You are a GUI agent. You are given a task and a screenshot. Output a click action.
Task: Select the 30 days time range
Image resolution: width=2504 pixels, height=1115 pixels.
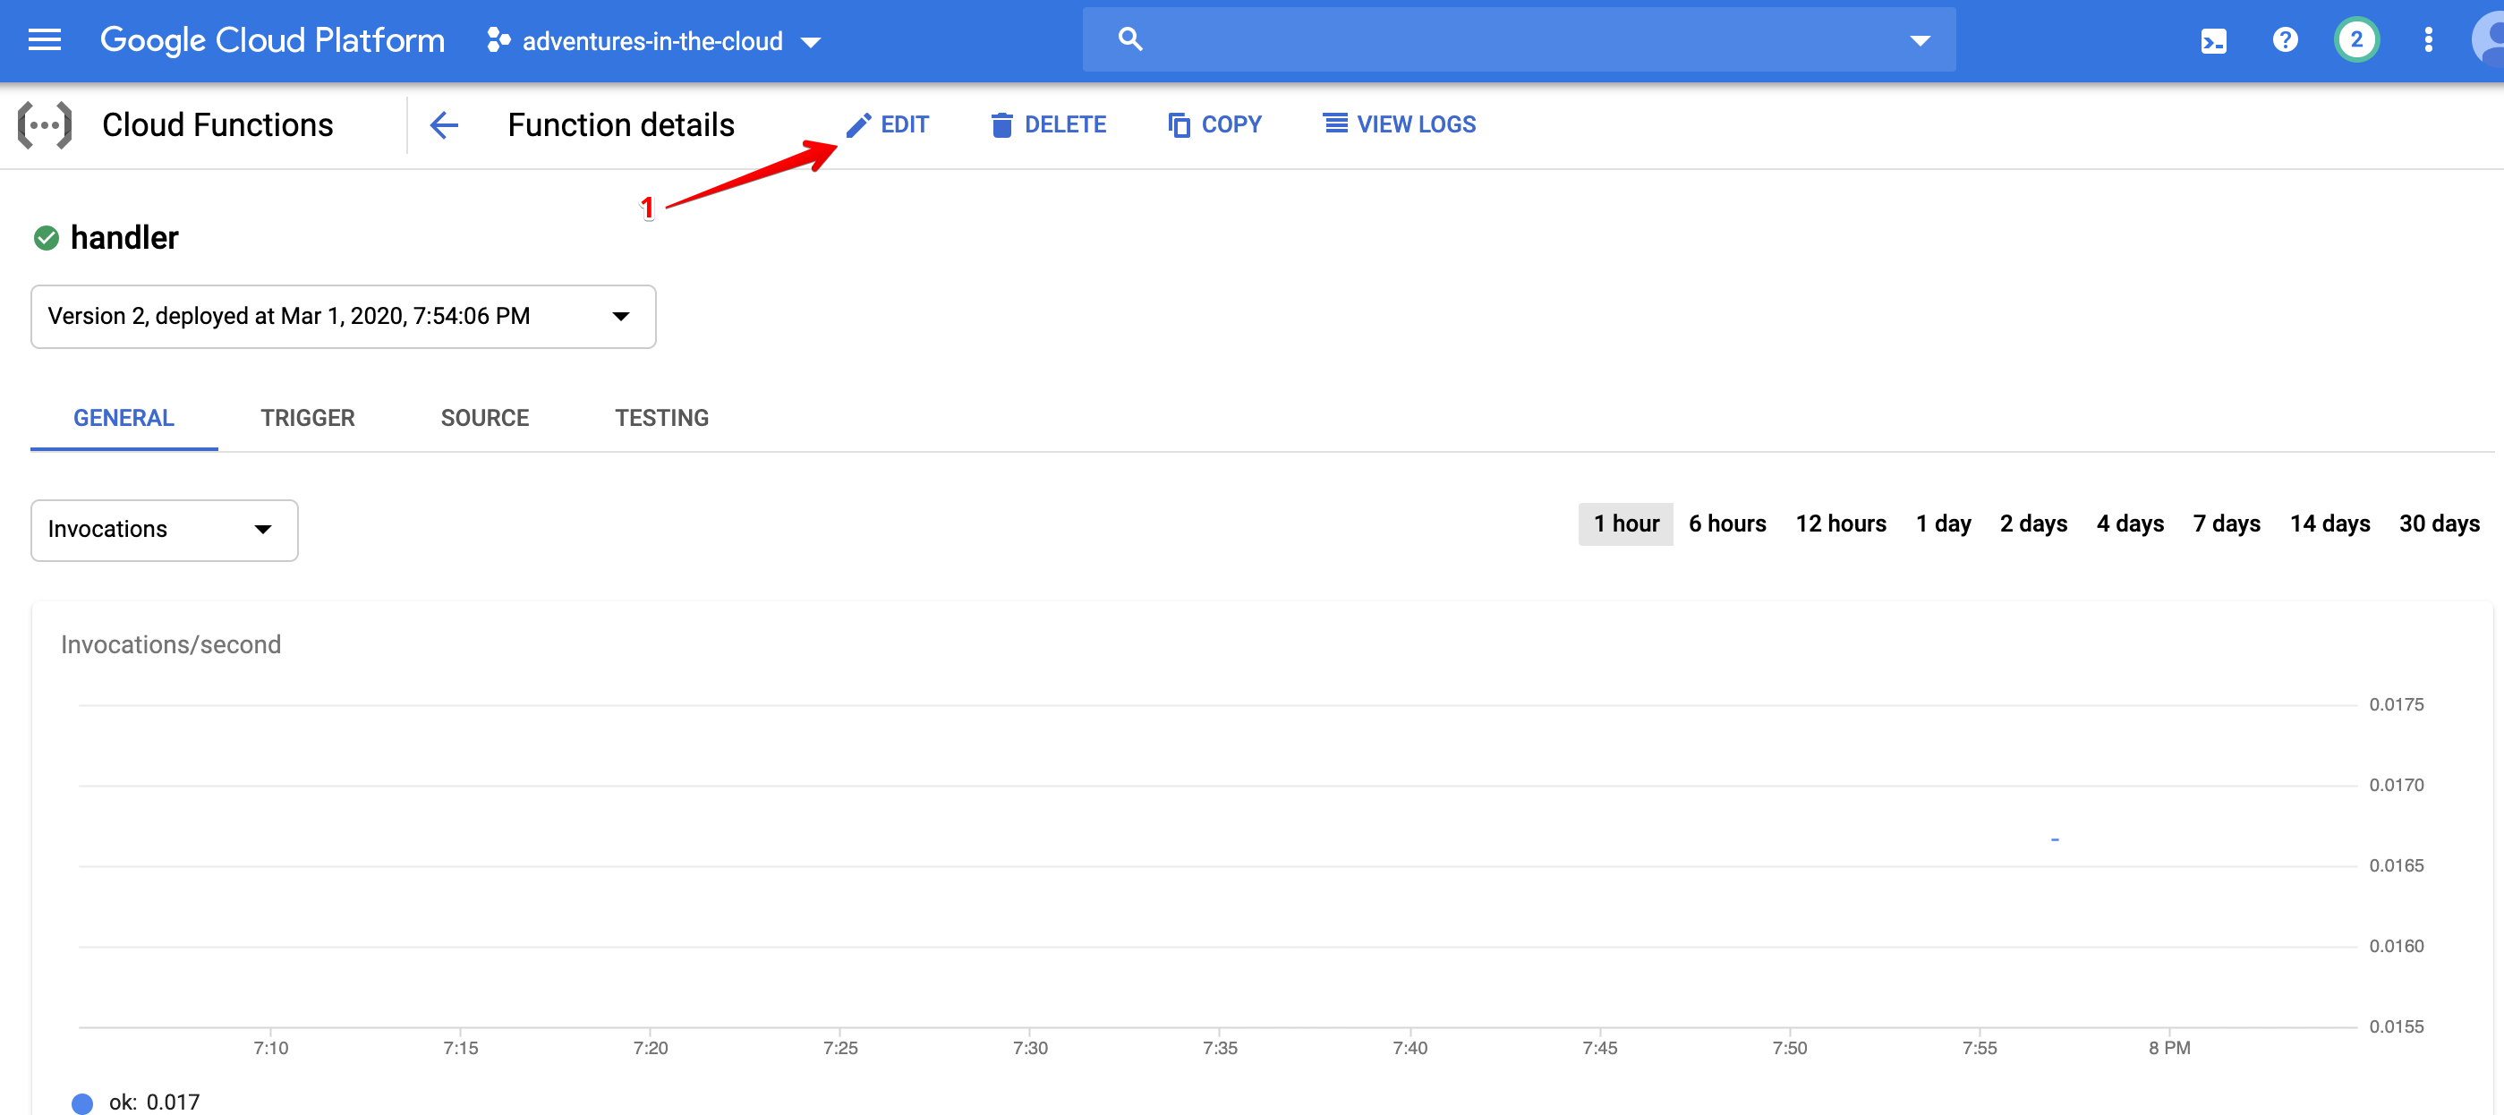(x=2438, y=524)
